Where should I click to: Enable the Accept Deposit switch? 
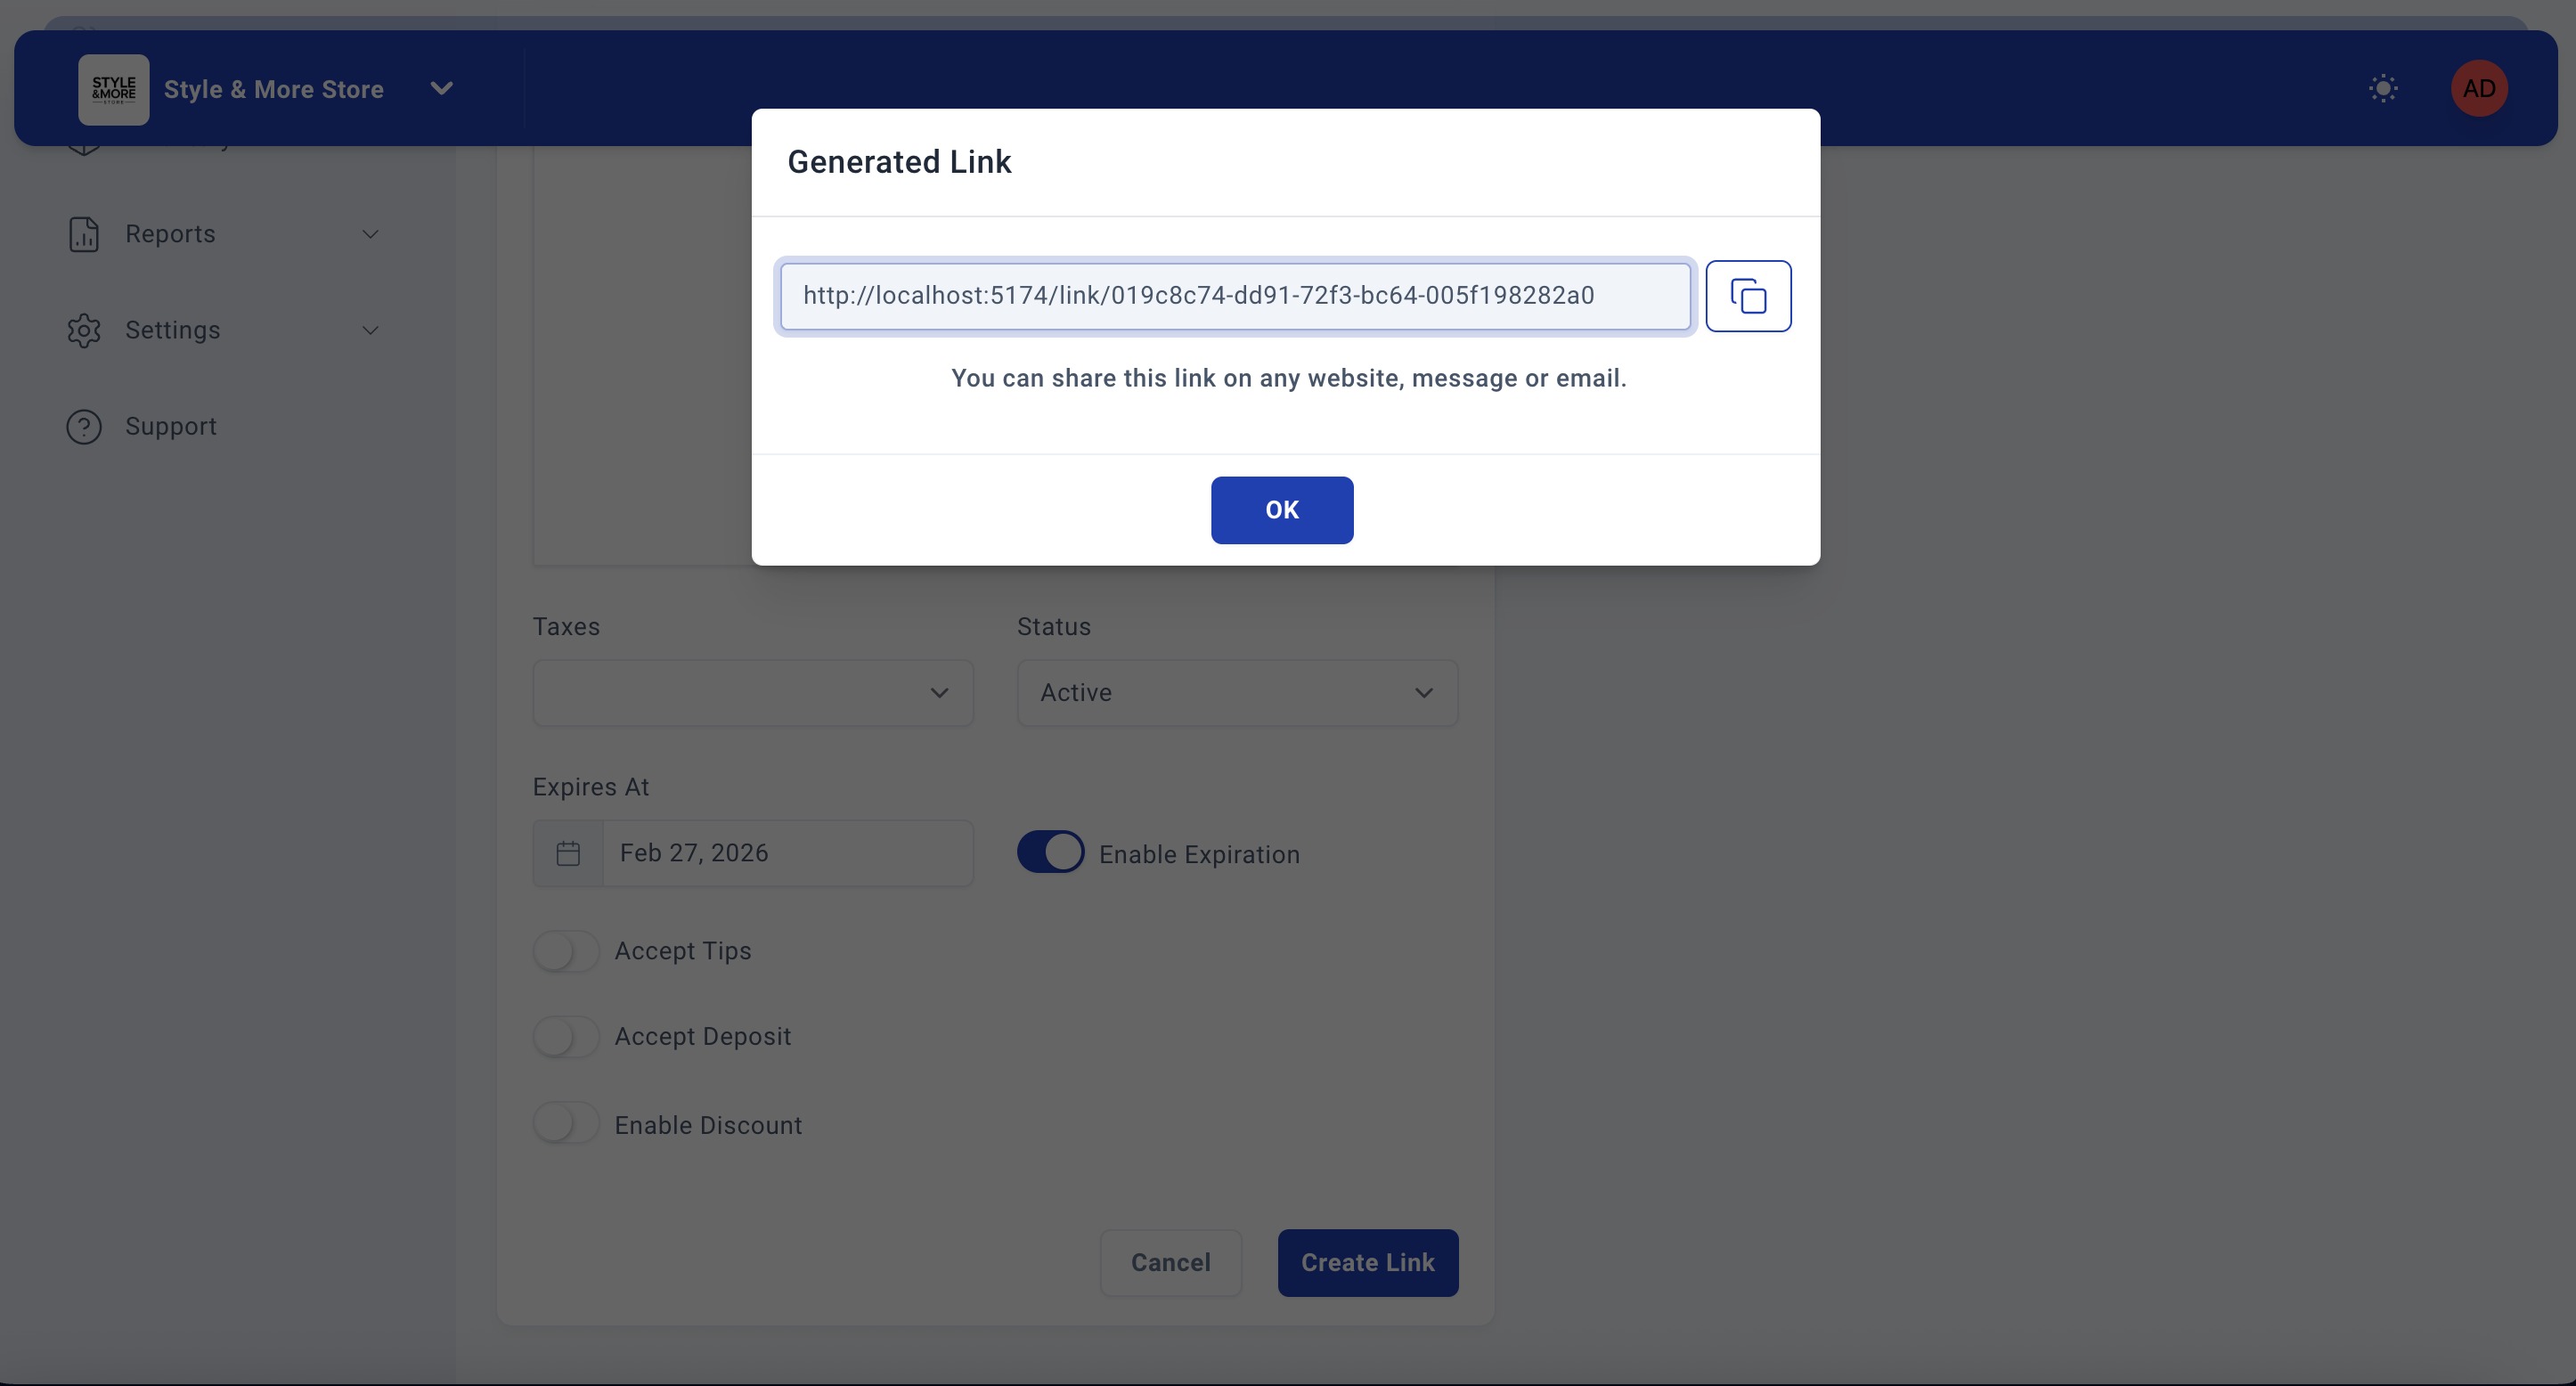tap(566, 1037)
